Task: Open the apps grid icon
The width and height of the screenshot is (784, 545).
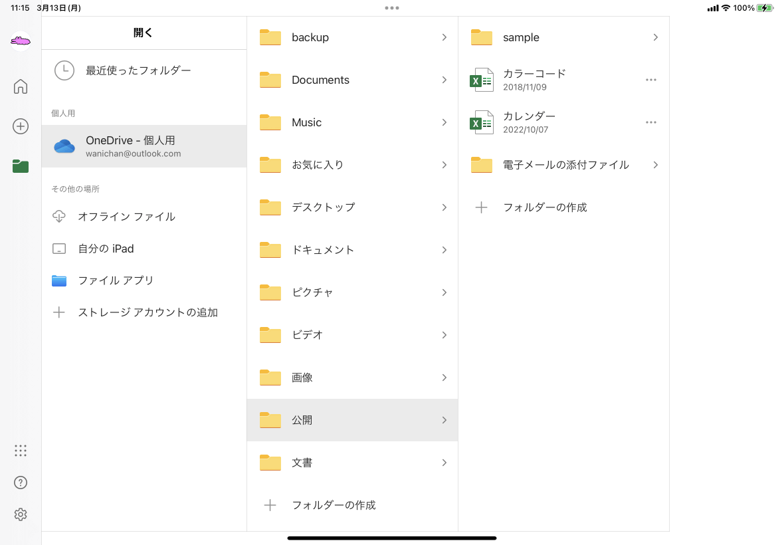Action: click(x=21, y=451)
